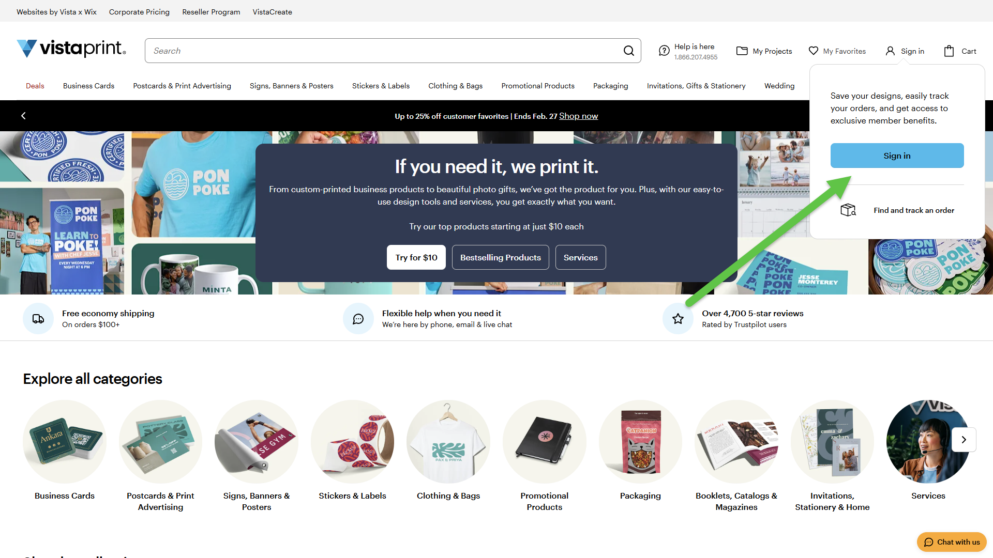Viewport: 993px width, 558px height.
Task: Open the Reseller Program link
Action: (211, 12)
